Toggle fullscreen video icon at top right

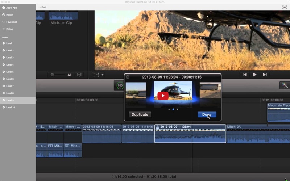pos(284,7)
